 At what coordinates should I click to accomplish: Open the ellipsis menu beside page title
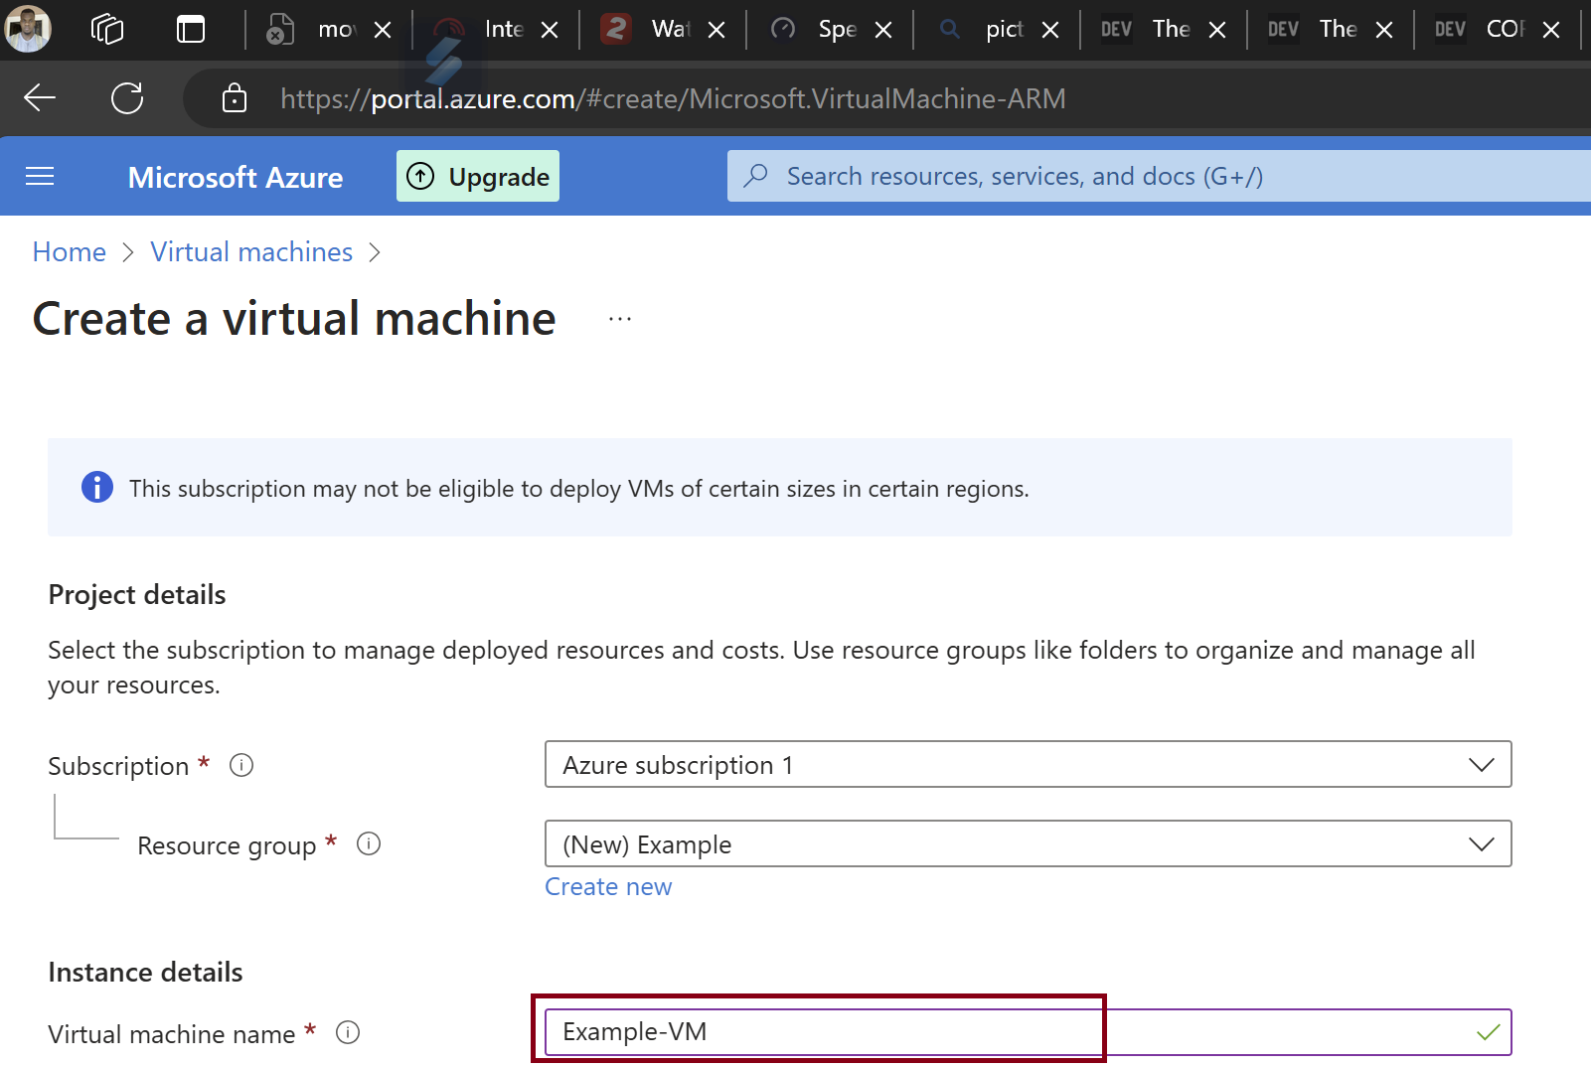[620, 320]
